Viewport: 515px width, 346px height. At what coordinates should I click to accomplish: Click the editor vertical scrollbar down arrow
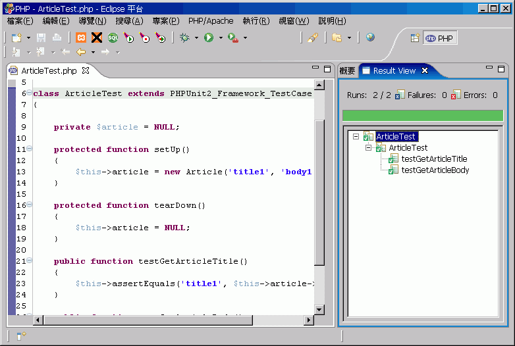pos(319,309)
